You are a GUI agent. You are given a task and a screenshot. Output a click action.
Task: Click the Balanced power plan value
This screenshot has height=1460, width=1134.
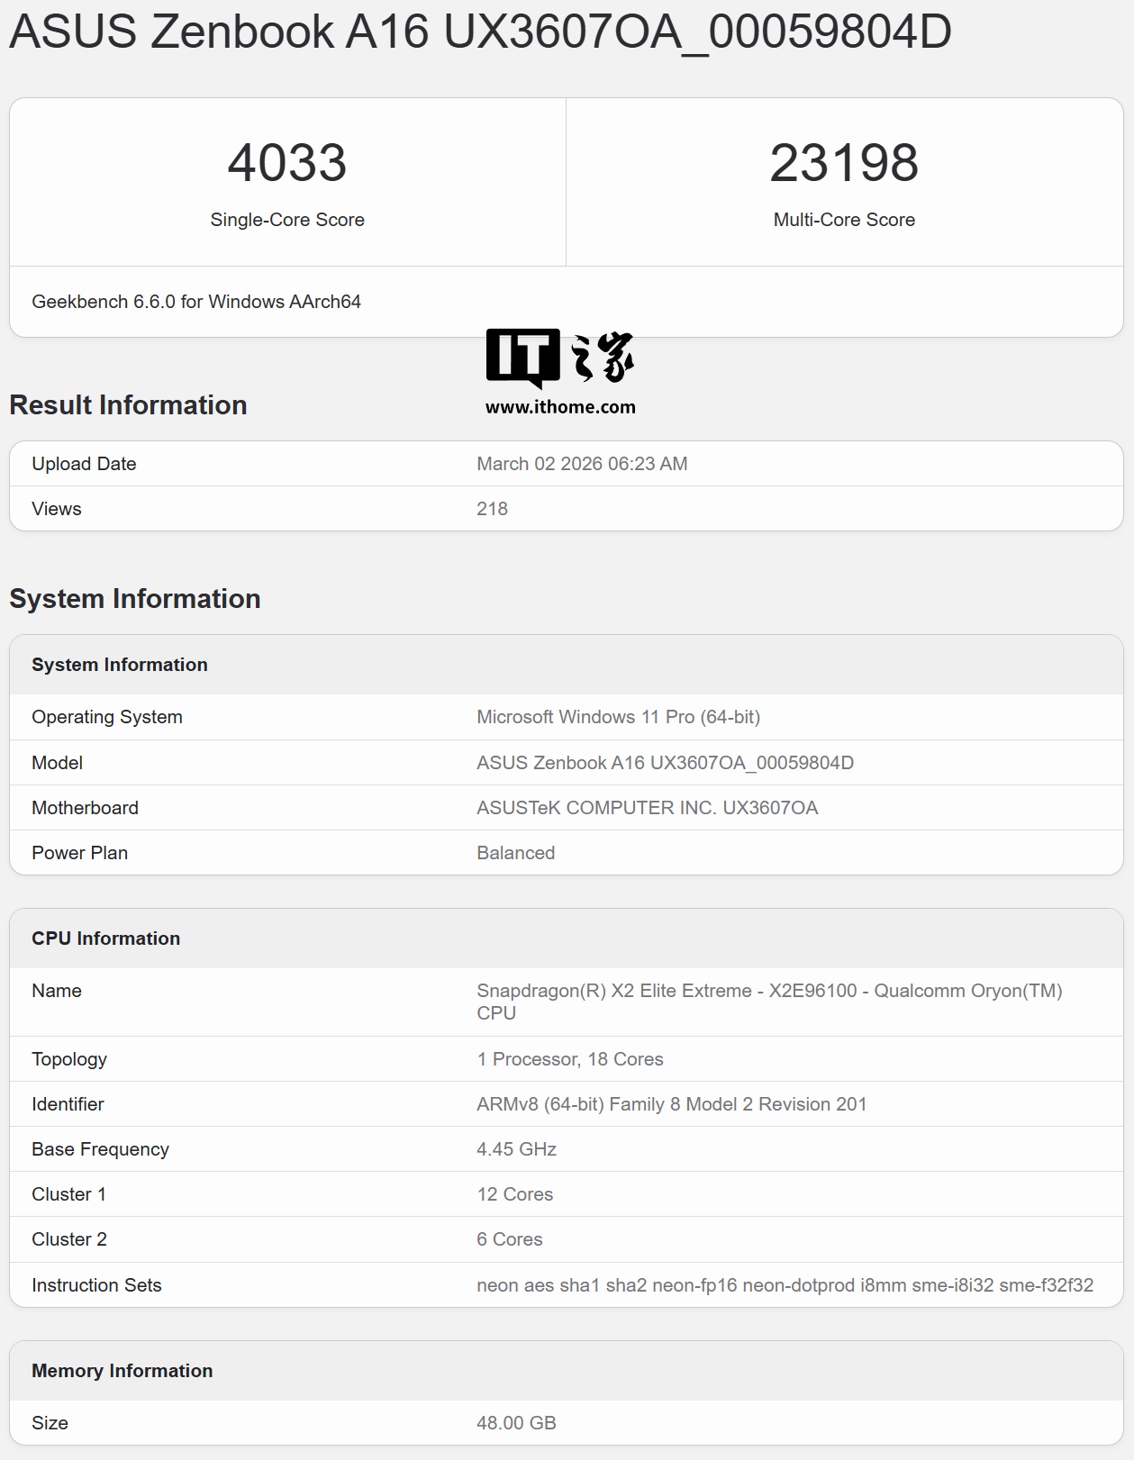pyautogui.click(x=515, y=853)
